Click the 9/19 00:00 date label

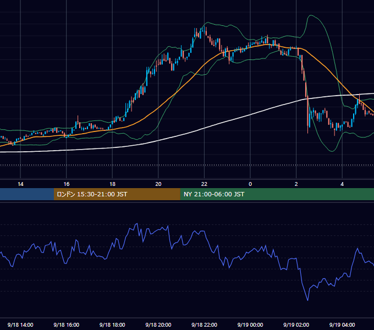[x=250, y=324]
